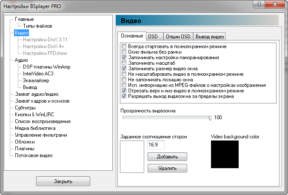Toggle 'Не запоминать позицию окна' checkbox
This screenshot has height=195, width=288.
[124, 80]
